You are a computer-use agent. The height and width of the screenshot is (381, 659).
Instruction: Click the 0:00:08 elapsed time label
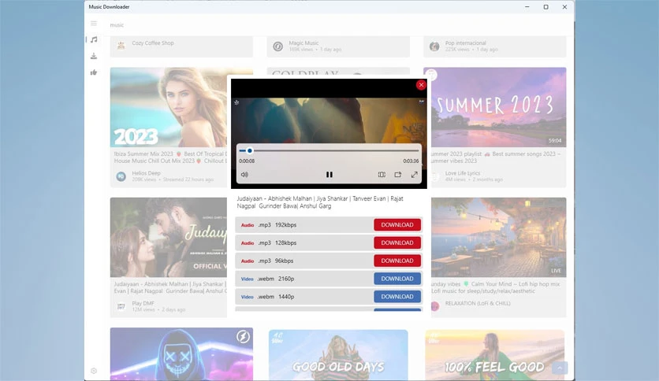[x=247, y=161]
